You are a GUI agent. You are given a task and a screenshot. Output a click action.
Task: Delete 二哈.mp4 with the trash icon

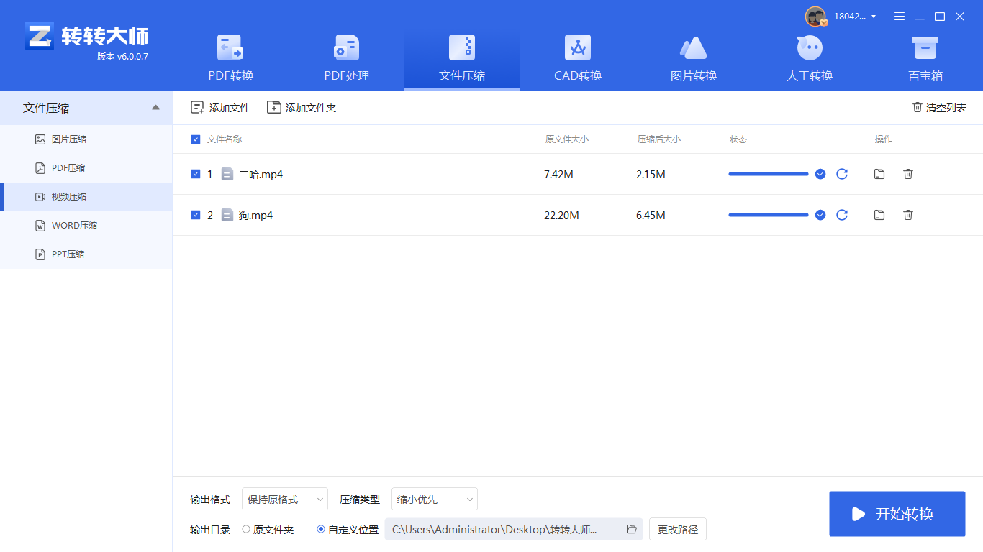coord(908,174)
